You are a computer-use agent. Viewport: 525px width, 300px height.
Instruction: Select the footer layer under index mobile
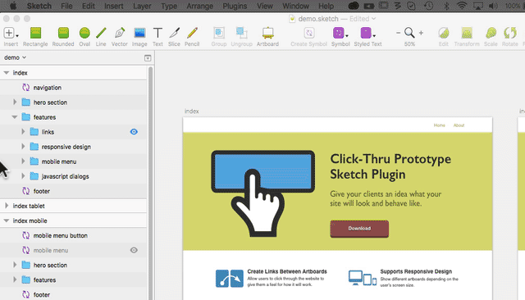point(73,294)
